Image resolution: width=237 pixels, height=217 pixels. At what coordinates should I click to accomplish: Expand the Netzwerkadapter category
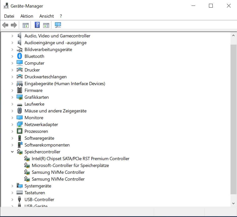coord(12,125)
